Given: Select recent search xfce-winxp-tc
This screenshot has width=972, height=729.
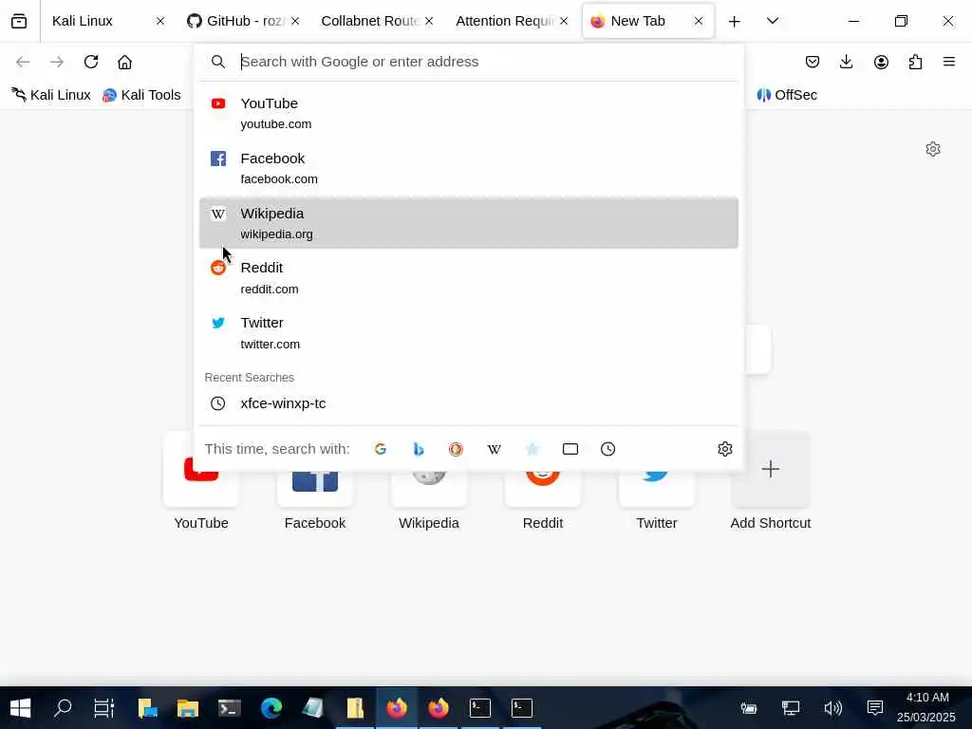Looking at the screenshot, I should click(469, 403).
